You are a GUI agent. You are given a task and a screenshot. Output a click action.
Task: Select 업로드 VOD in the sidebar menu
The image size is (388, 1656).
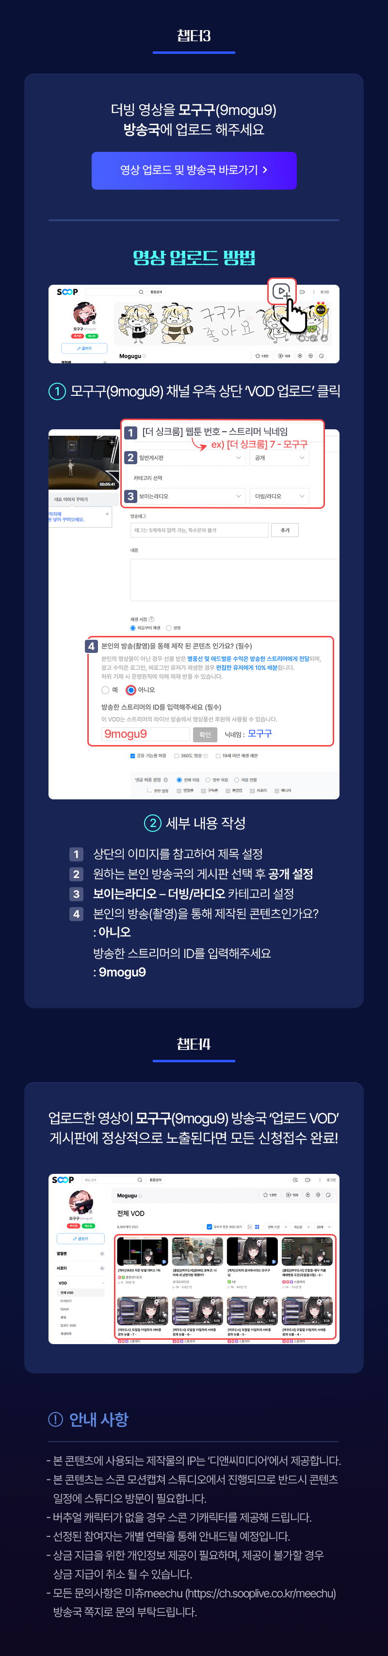(x=68, y=1325)
